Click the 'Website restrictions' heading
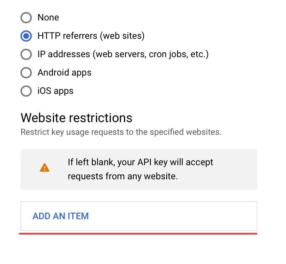 pos(76,118)
